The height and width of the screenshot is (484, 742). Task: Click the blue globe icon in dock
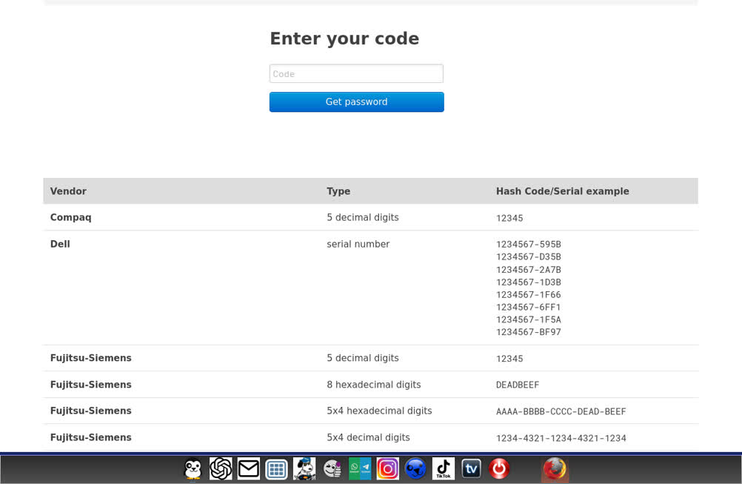pos(415,469)
